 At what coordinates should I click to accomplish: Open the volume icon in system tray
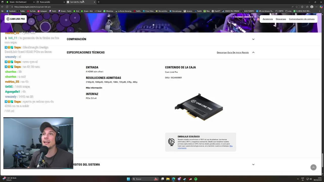point(311,179)
